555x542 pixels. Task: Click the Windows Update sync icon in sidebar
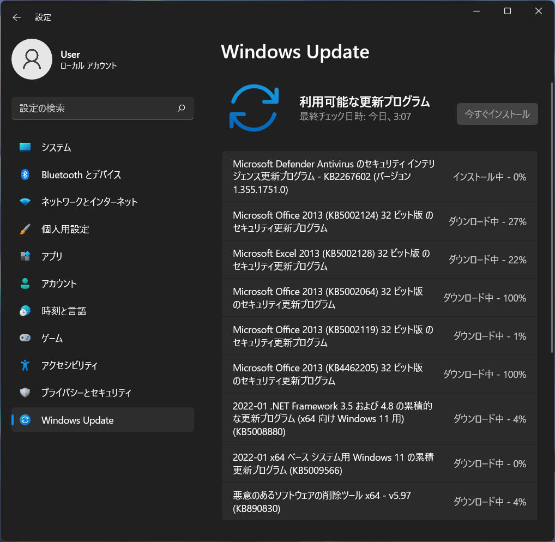25,420
